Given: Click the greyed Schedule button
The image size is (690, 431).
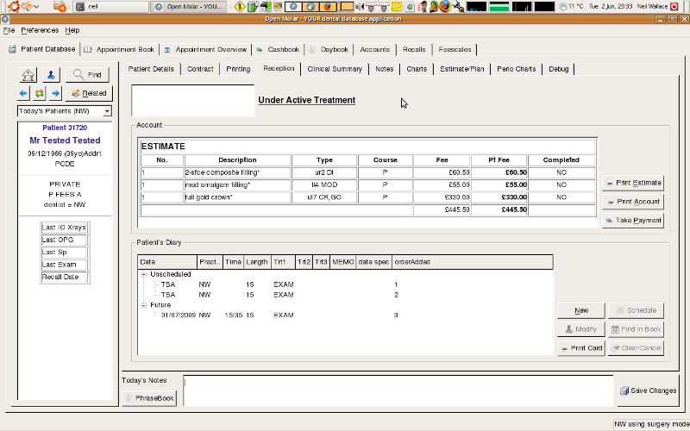Looking at the screenshot, I should coord(636,310).
